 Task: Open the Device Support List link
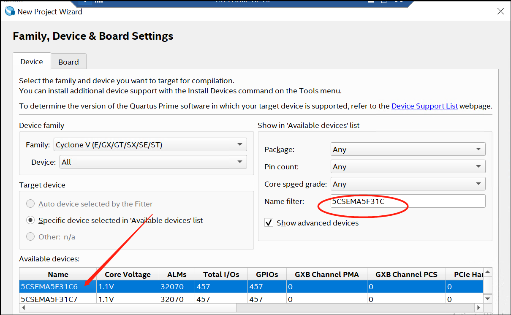pyautogui.click(x=424, y=106)
